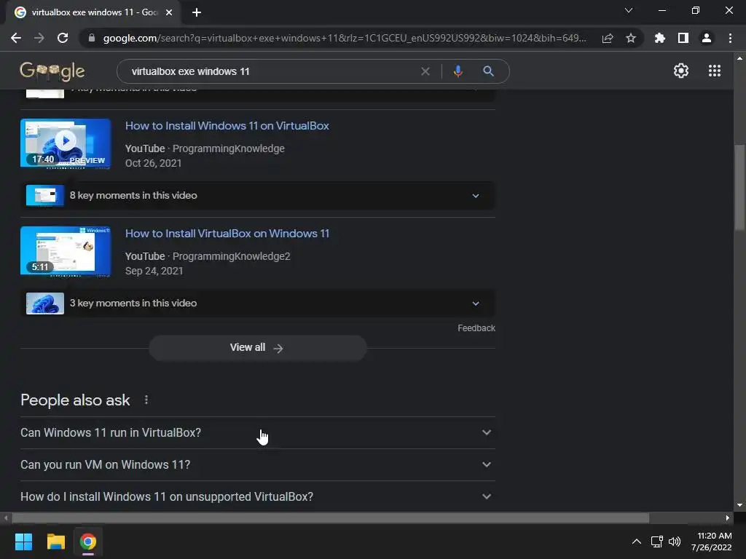View site information via the lock icon
This screenshot has height=559, width=746.
(92, 38)
